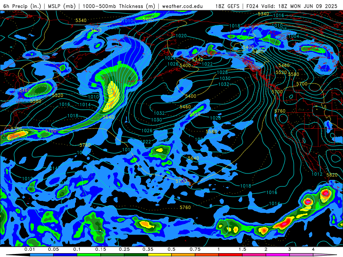Select the light blue swatch in the precipitation color bar
The width and height of the screenshot is (343, 257).
coord(42,255)
